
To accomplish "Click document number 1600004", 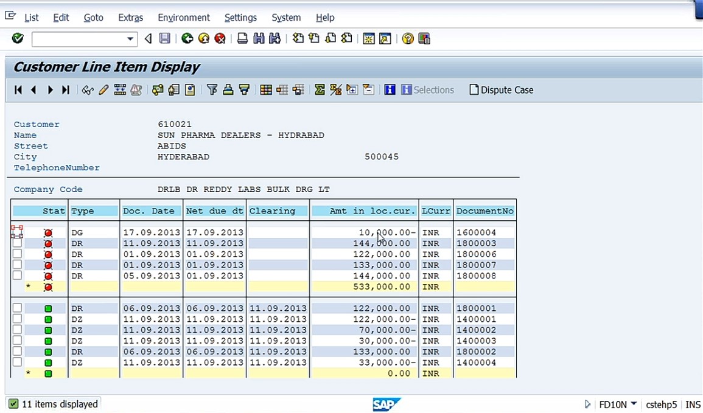I will (476, 232).
